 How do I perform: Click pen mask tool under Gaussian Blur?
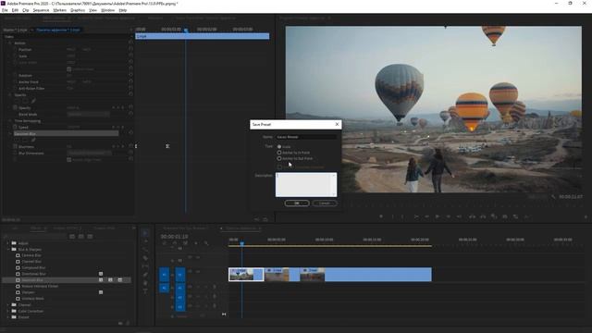click(33, 140)
